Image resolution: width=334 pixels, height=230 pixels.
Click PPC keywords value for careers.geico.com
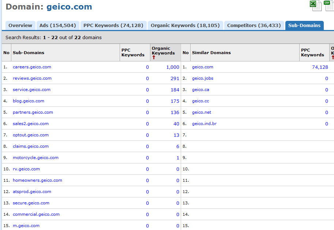(x=147, y=67)
